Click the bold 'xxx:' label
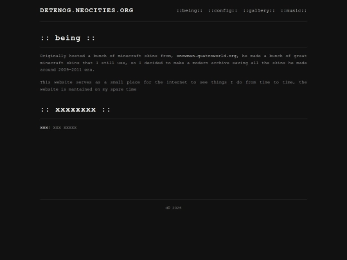The width and height of the screenshot is (347, 260). [x=45, y=128]
